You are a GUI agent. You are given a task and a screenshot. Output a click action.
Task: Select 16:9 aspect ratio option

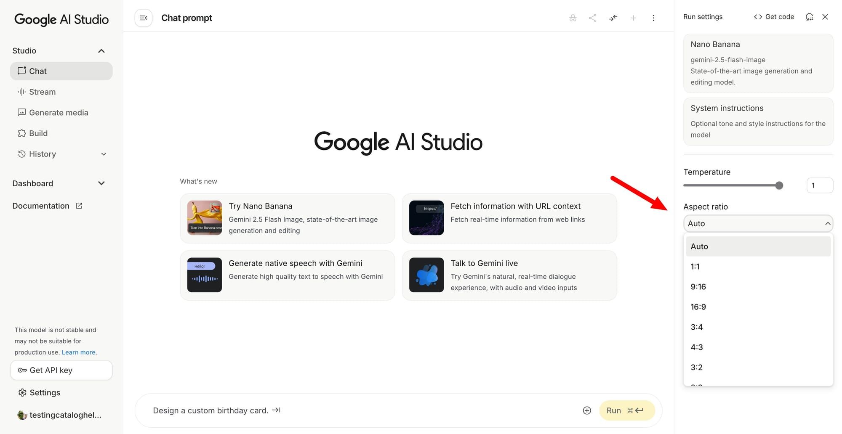tap(758, 307)
